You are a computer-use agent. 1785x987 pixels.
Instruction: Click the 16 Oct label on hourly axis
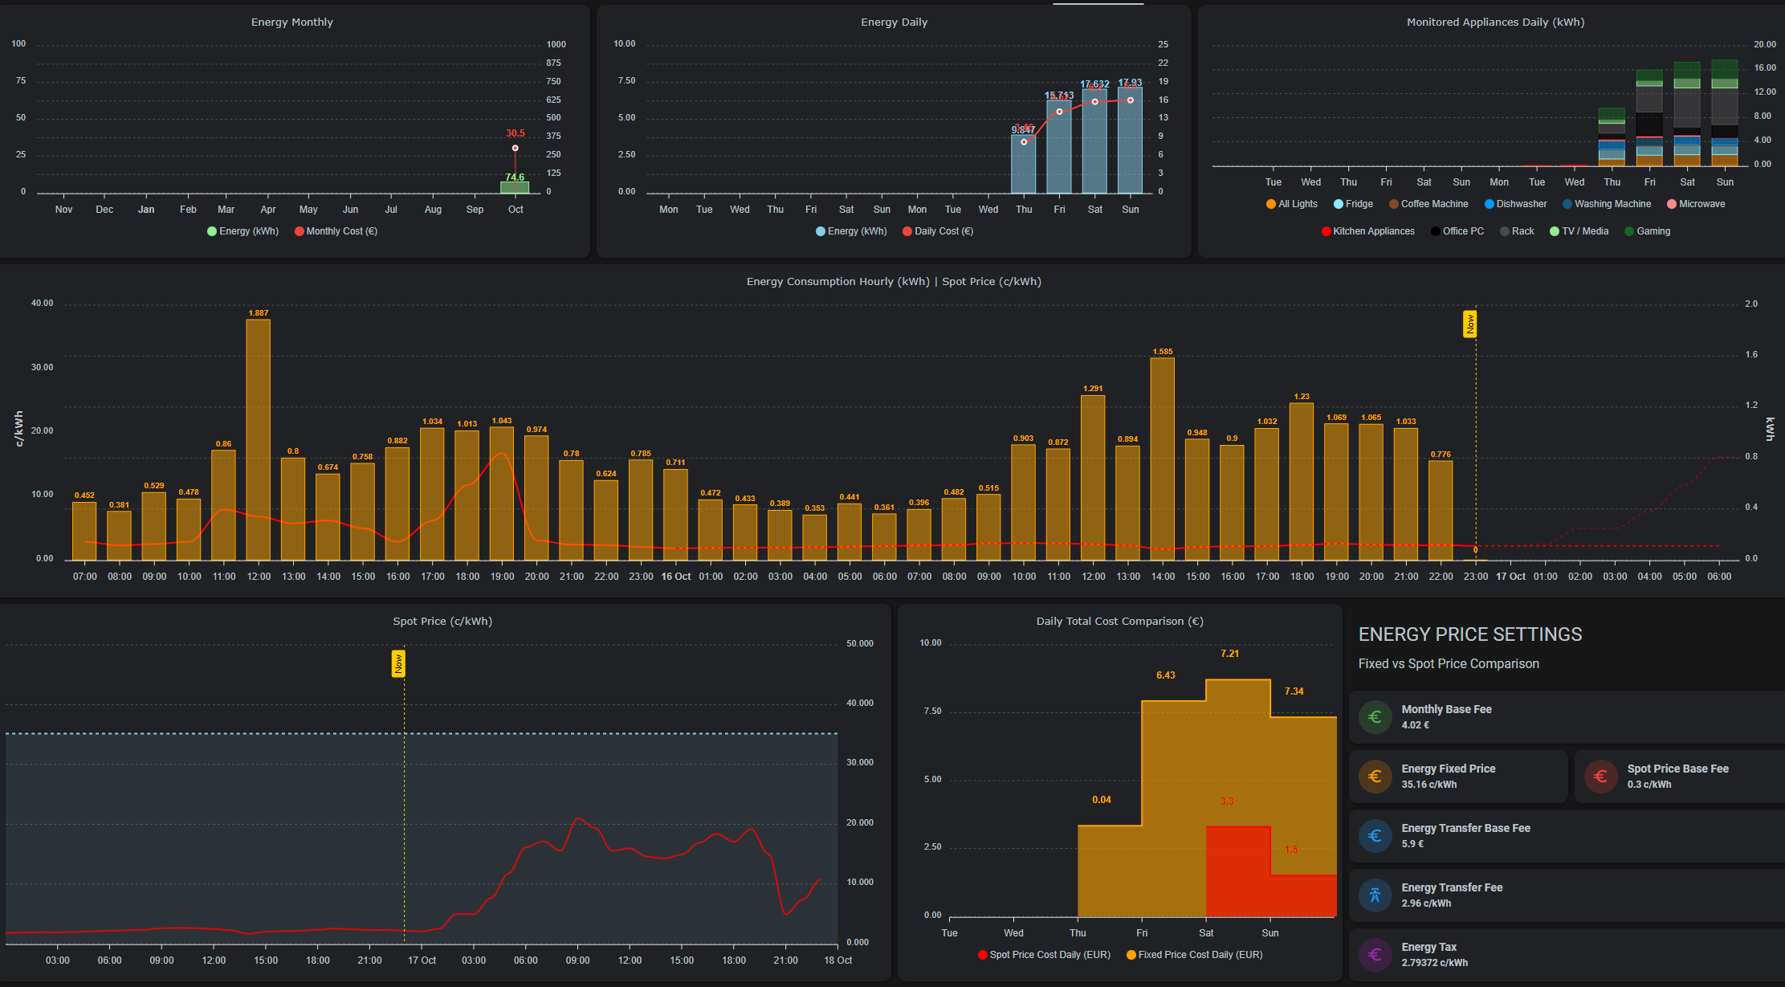point(676,577)
